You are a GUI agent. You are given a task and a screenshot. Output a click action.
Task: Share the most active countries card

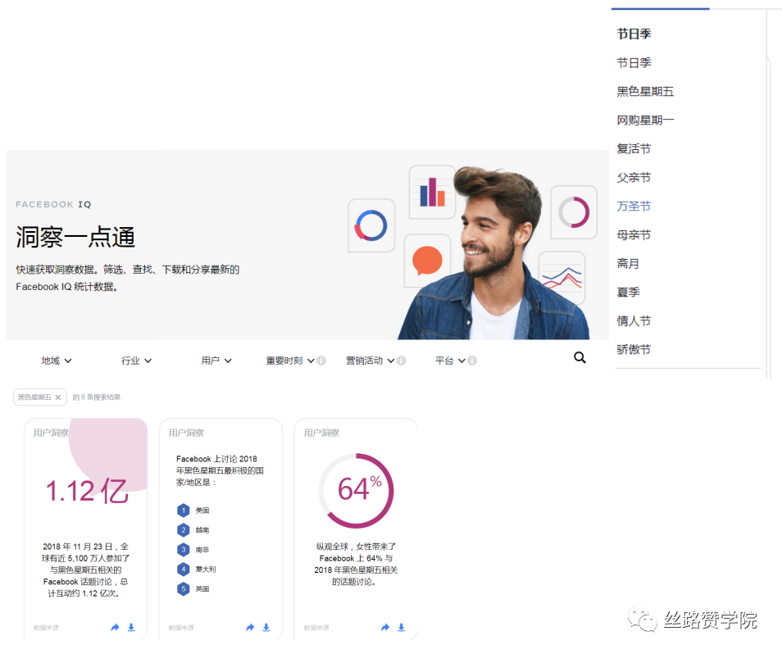pyautogui.click(x=250, y=627)
